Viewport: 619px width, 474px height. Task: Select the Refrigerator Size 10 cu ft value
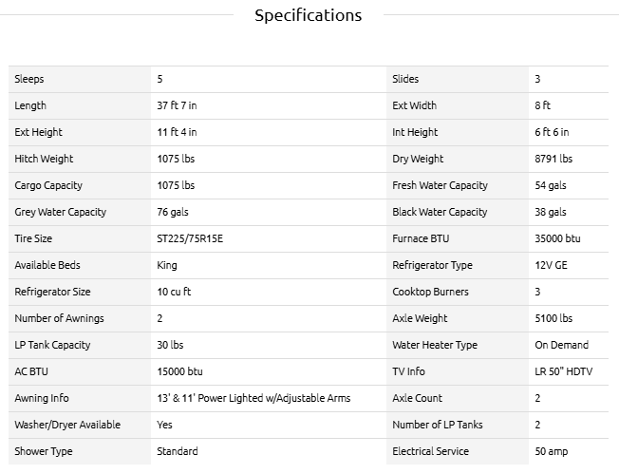[174, 292]
